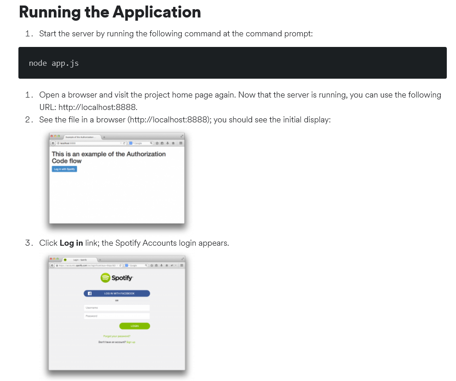This screenshot has height=381, width=456.
Task: Click the back arrow in the localhost browser screenshot
Action: click(53, 143)
